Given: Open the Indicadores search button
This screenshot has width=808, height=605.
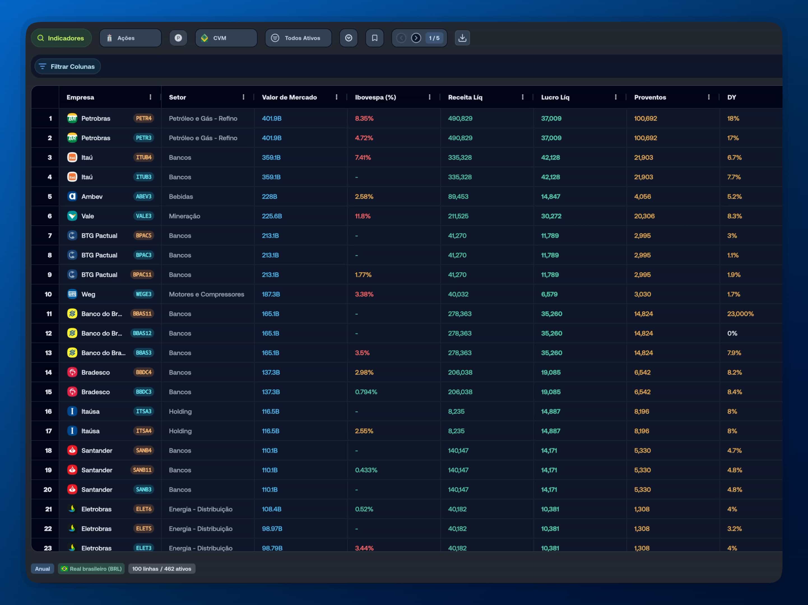Looking at the screenshot, I should (x=61, y=38).
